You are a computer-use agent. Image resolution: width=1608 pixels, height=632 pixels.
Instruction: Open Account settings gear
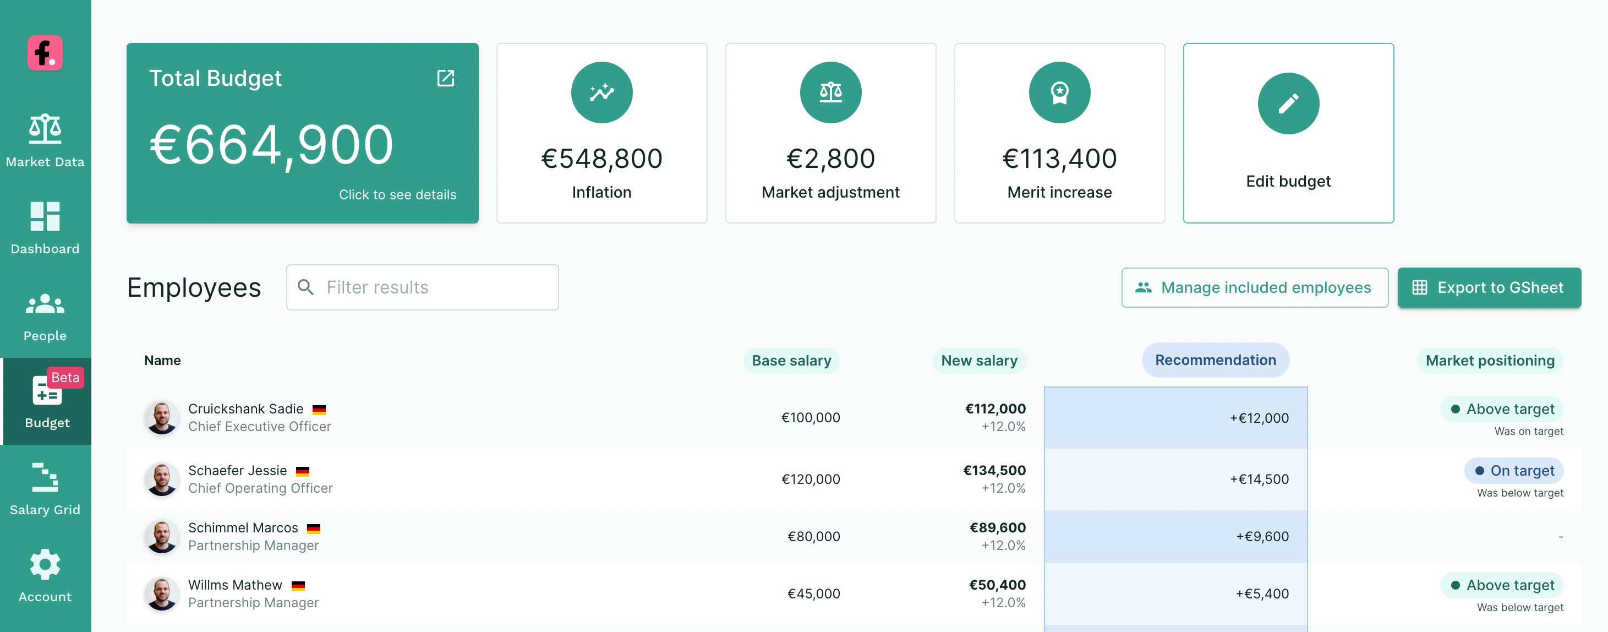(45, 576)
